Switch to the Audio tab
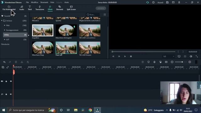201x113 pixels. pyautogui.click(x=22, y=8)
